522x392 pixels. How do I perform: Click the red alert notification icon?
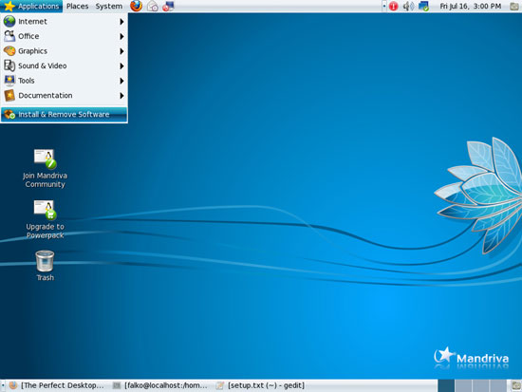(x=394, y=6)
